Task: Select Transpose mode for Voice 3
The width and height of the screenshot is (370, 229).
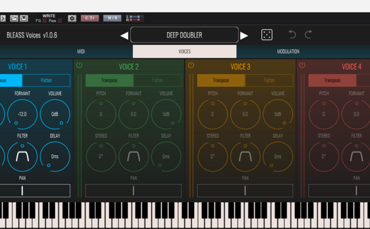Action: 221,80
